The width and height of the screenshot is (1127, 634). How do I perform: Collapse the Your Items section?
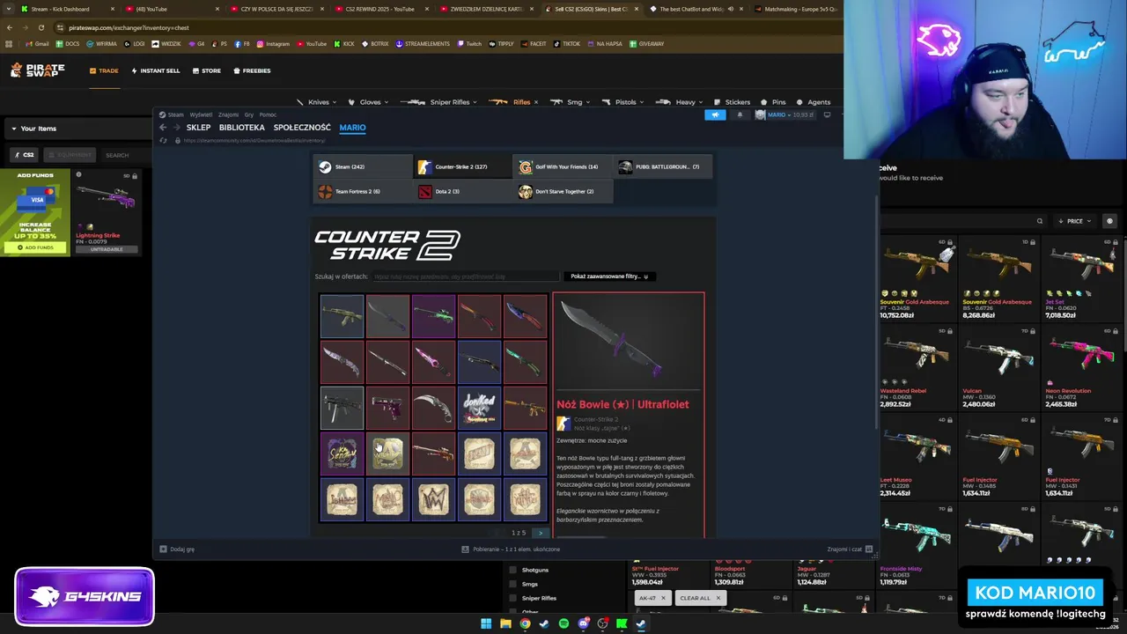tap(14, 129)
